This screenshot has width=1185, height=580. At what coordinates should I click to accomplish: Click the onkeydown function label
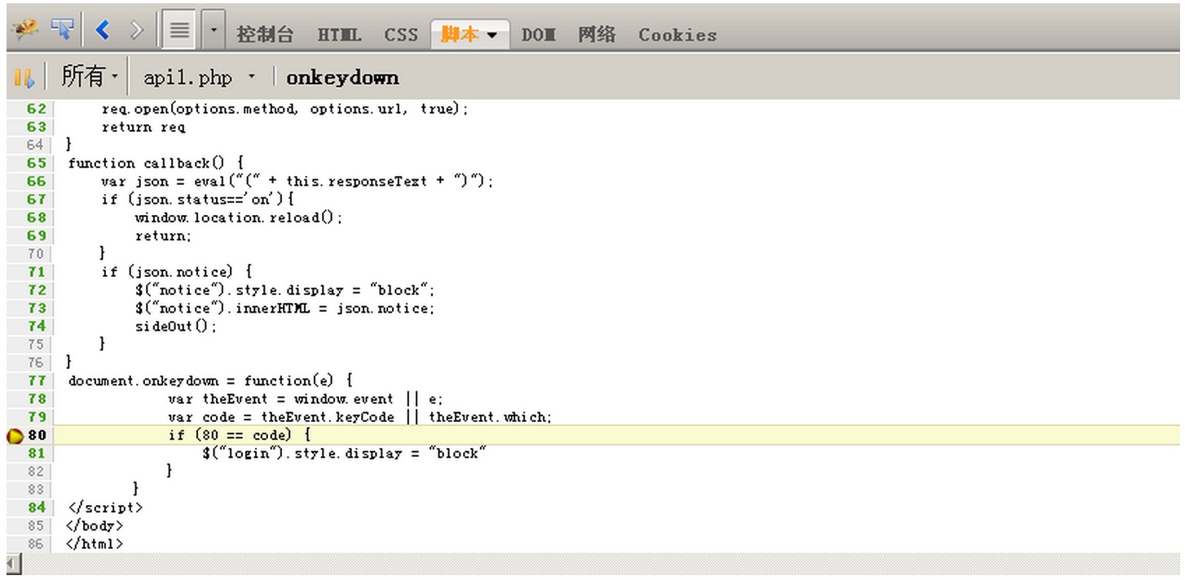tap(342, 77)
